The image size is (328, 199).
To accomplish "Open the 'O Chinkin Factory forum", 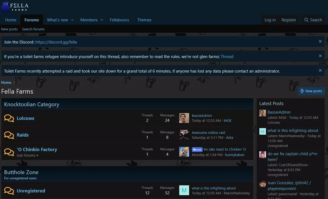I will click(37, 149).
